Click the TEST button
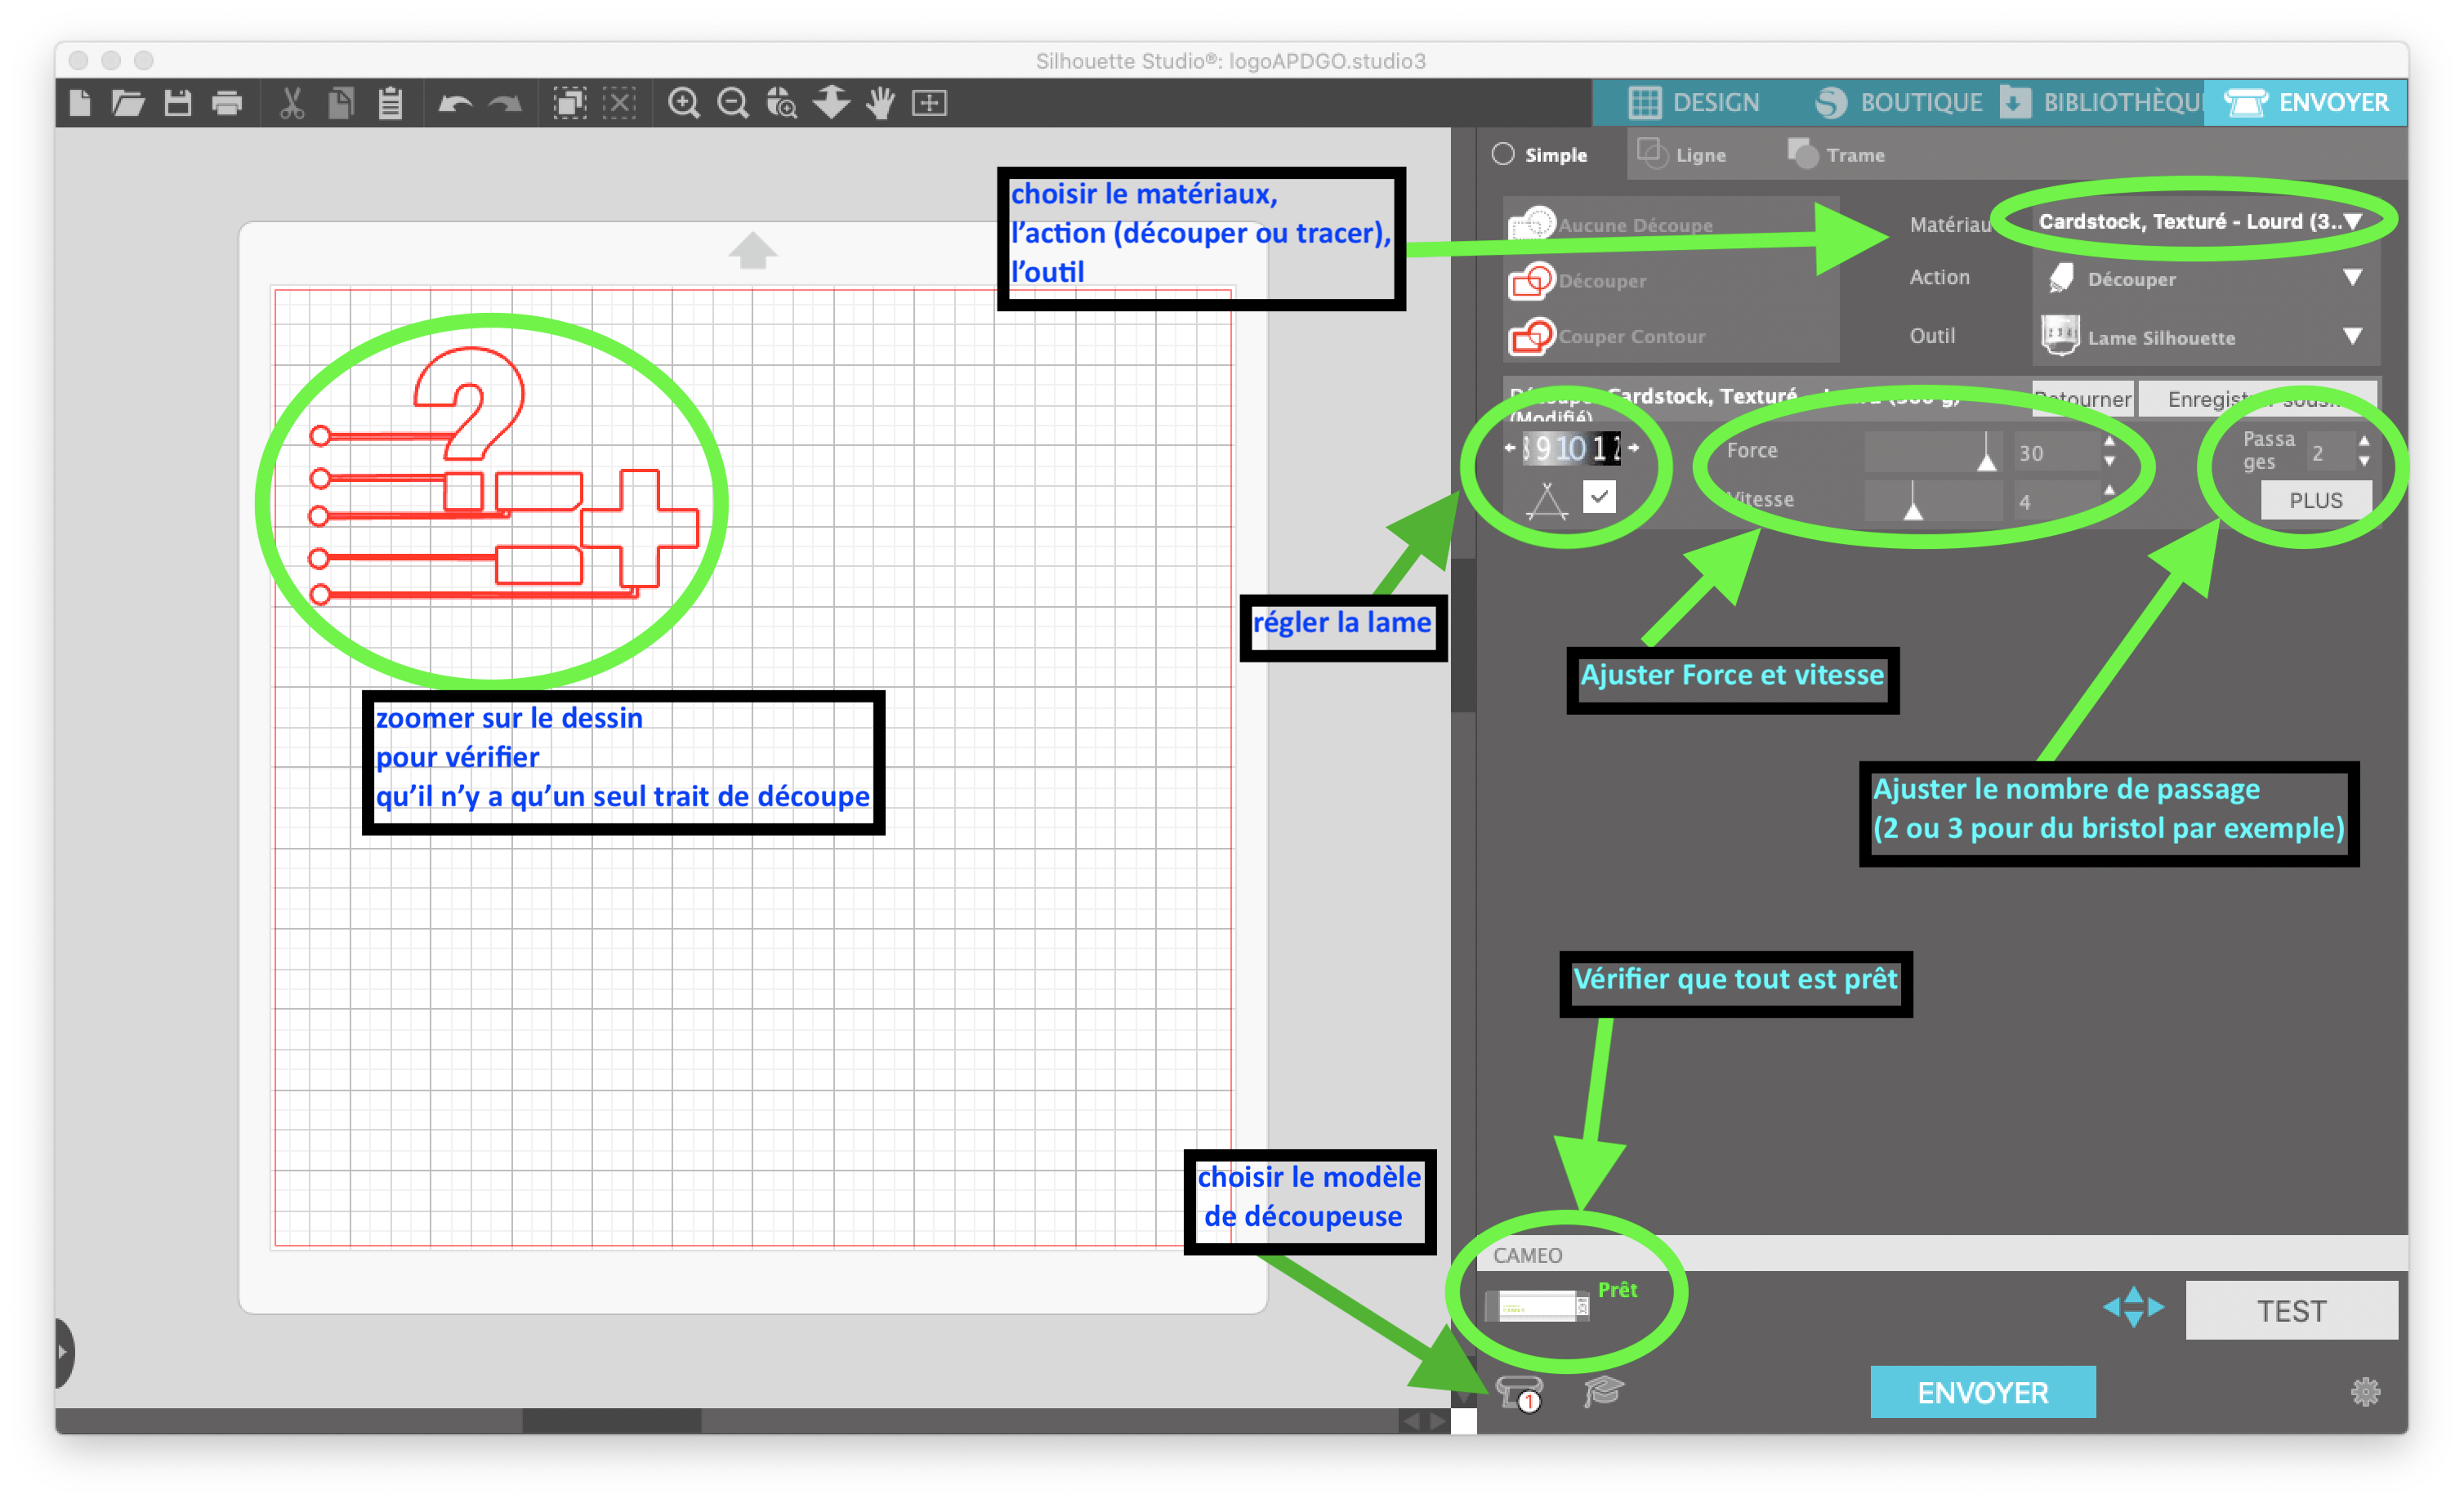 2291,1310
